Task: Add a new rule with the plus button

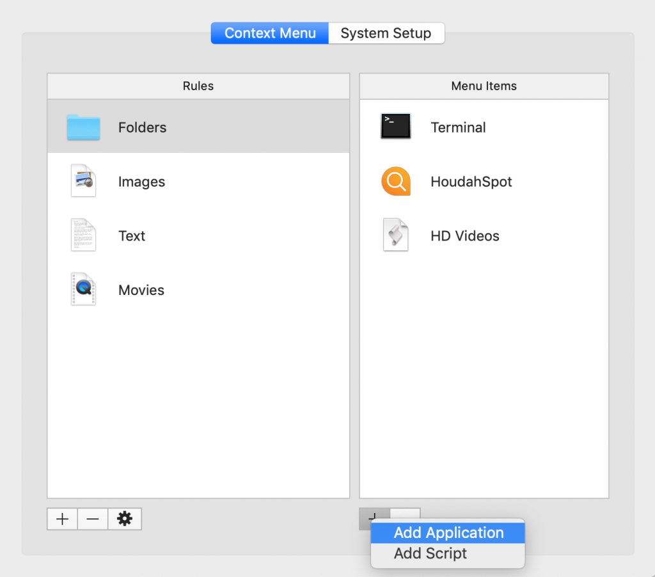Action: [61, 519]
